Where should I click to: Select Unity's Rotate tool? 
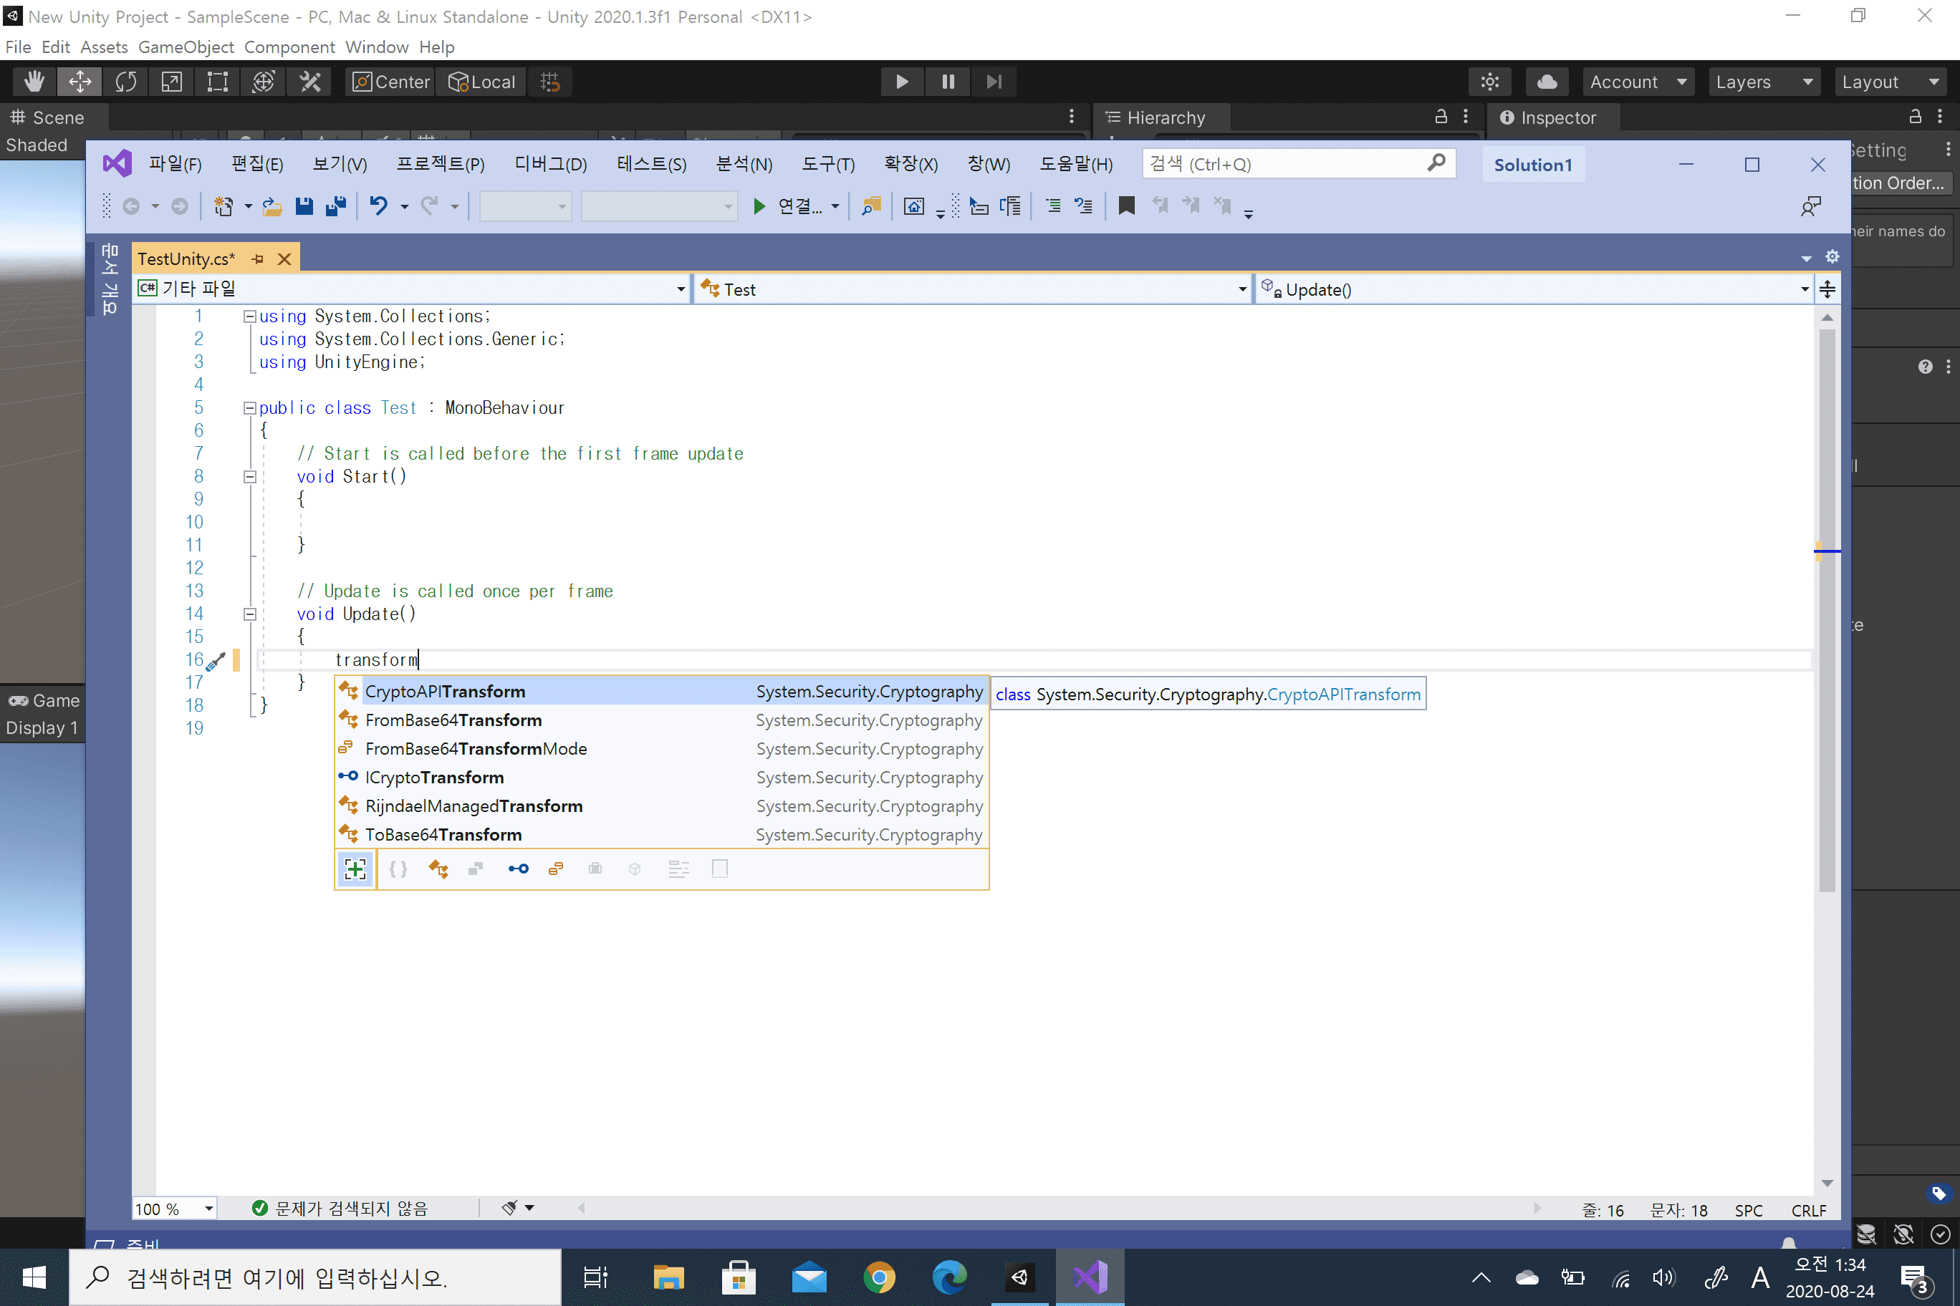(x=126, y=82)
